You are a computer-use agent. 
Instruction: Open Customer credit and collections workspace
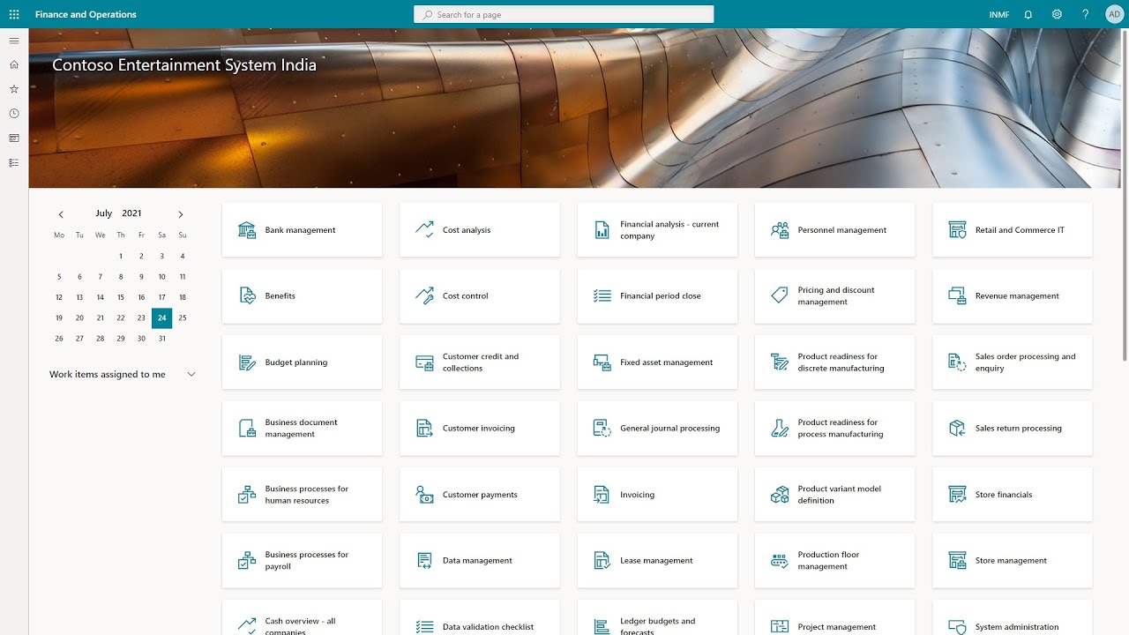(x=480, y=362)
